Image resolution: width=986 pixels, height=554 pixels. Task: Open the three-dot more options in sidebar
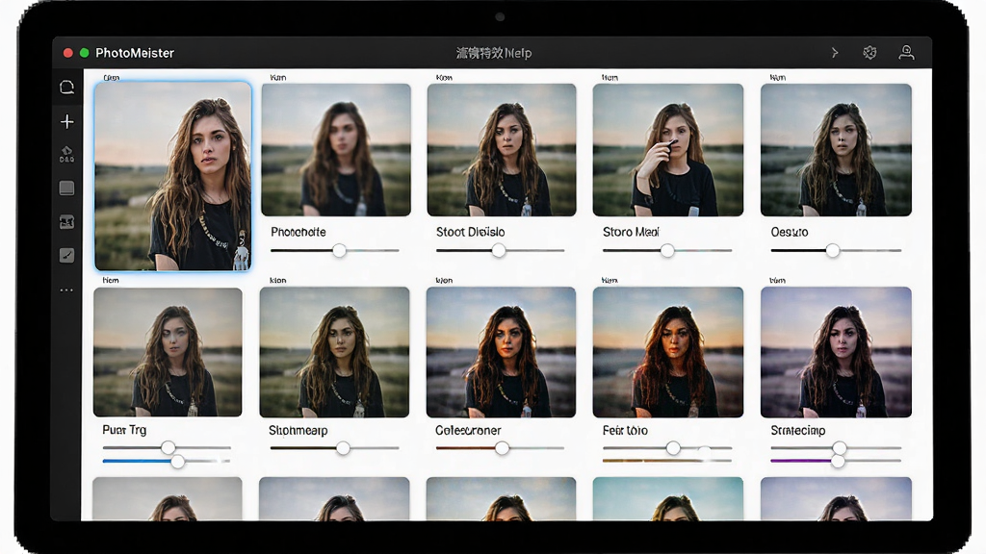66,290
